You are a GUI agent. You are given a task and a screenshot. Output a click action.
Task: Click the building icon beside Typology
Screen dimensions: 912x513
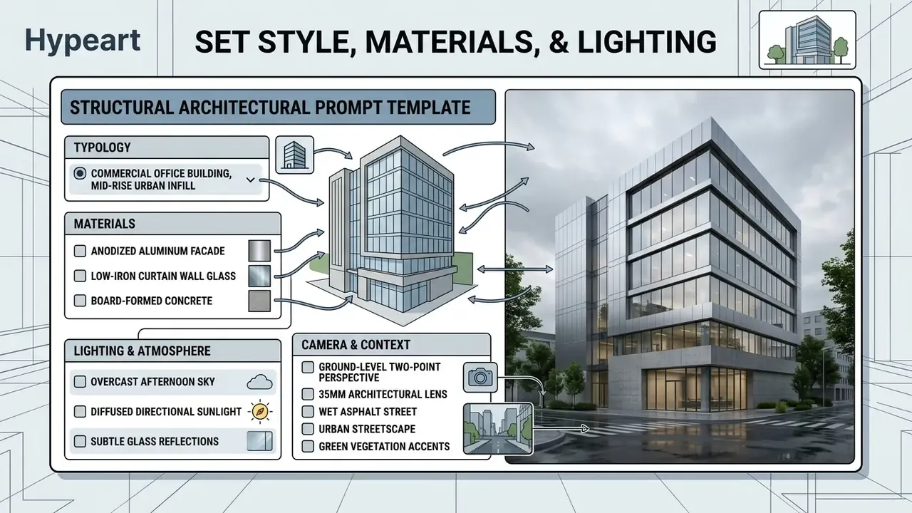coord(294,155)
